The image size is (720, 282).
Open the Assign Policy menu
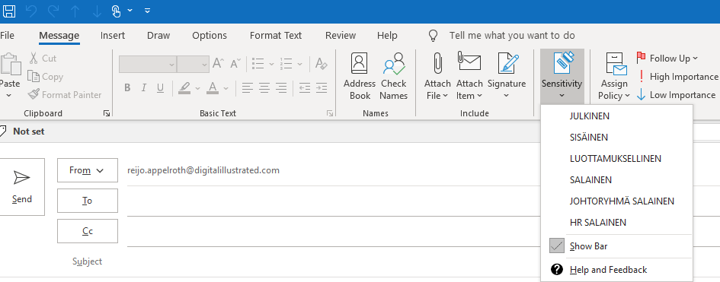click(x=614, y=77)
